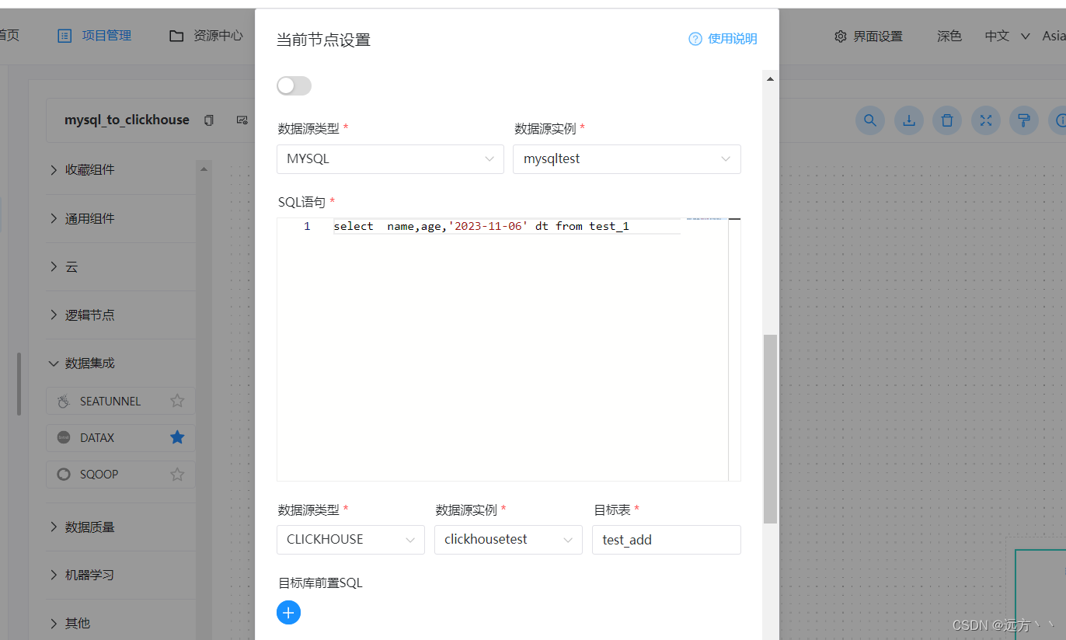Click the paint roller format icon
The image size is (1066, 640).
pos(1024,120)
